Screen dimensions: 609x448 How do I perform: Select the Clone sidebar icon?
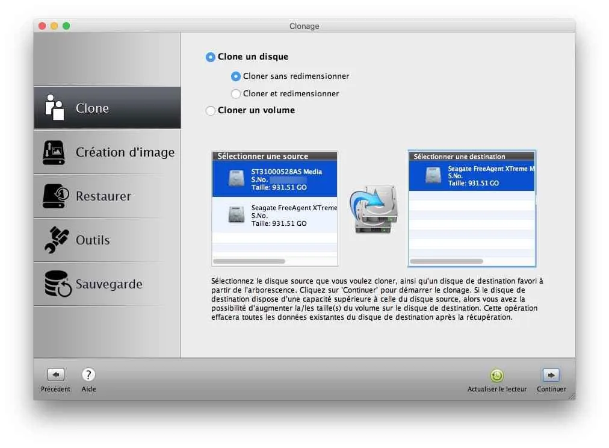(54, 107)
